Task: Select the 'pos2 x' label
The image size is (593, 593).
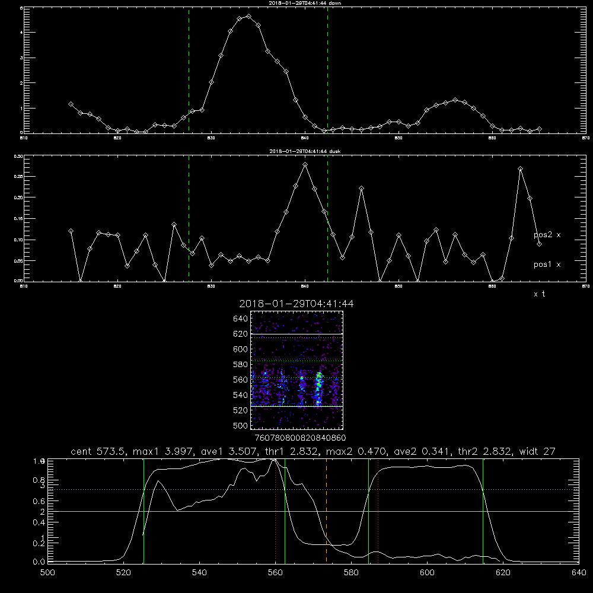Action: click(x=547, y=235)
